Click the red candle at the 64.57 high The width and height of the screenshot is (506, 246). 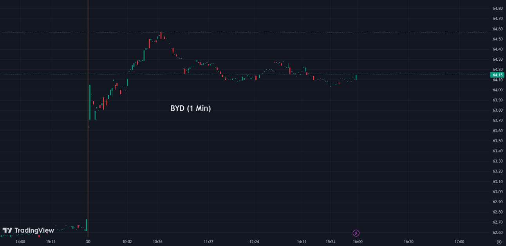click(161, 36)
